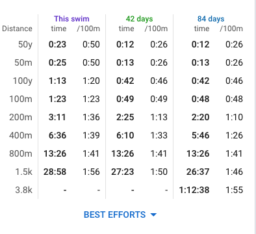This screenshot has height=234, width=256.
Task: Select the 84 days column header
Action: click(x=211, y=19)
